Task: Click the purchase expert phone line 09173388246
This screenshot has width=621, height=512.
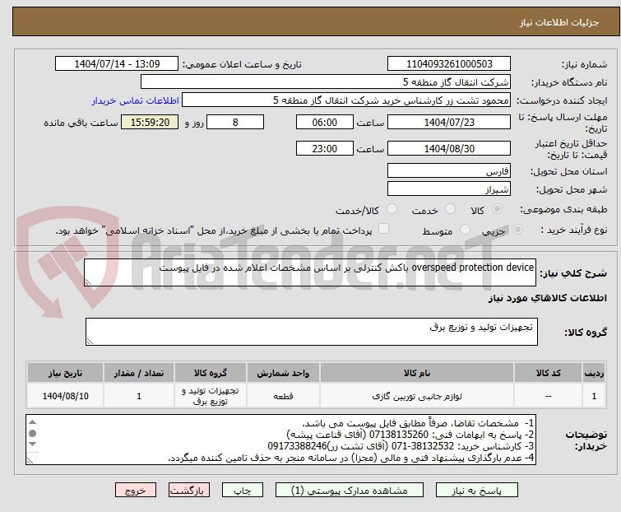Action: point(401,446)
